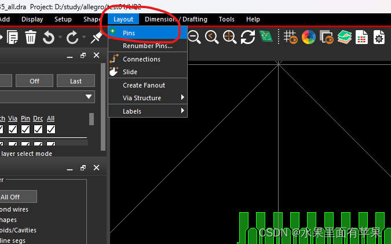Image resolution: width=391 pixels, height=244 pixels.
Task: Select Create Fanout from Layout menu
Action: [x=144, y=85]
